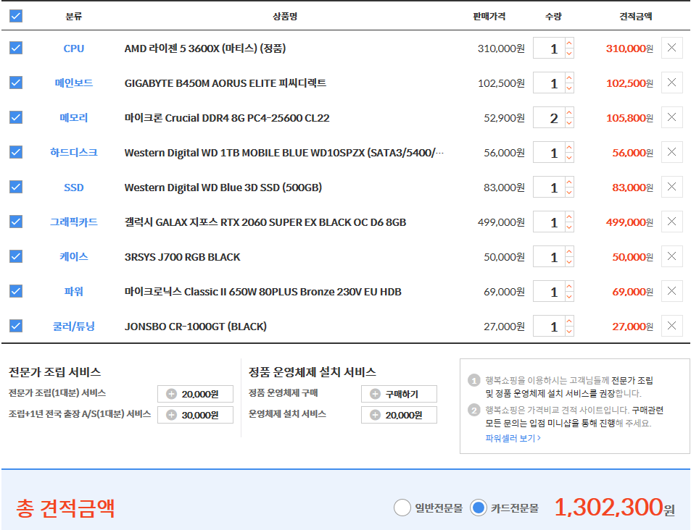Increase 케이스 quantity with up arrow
Screen dimensions: 691x530
569,251
